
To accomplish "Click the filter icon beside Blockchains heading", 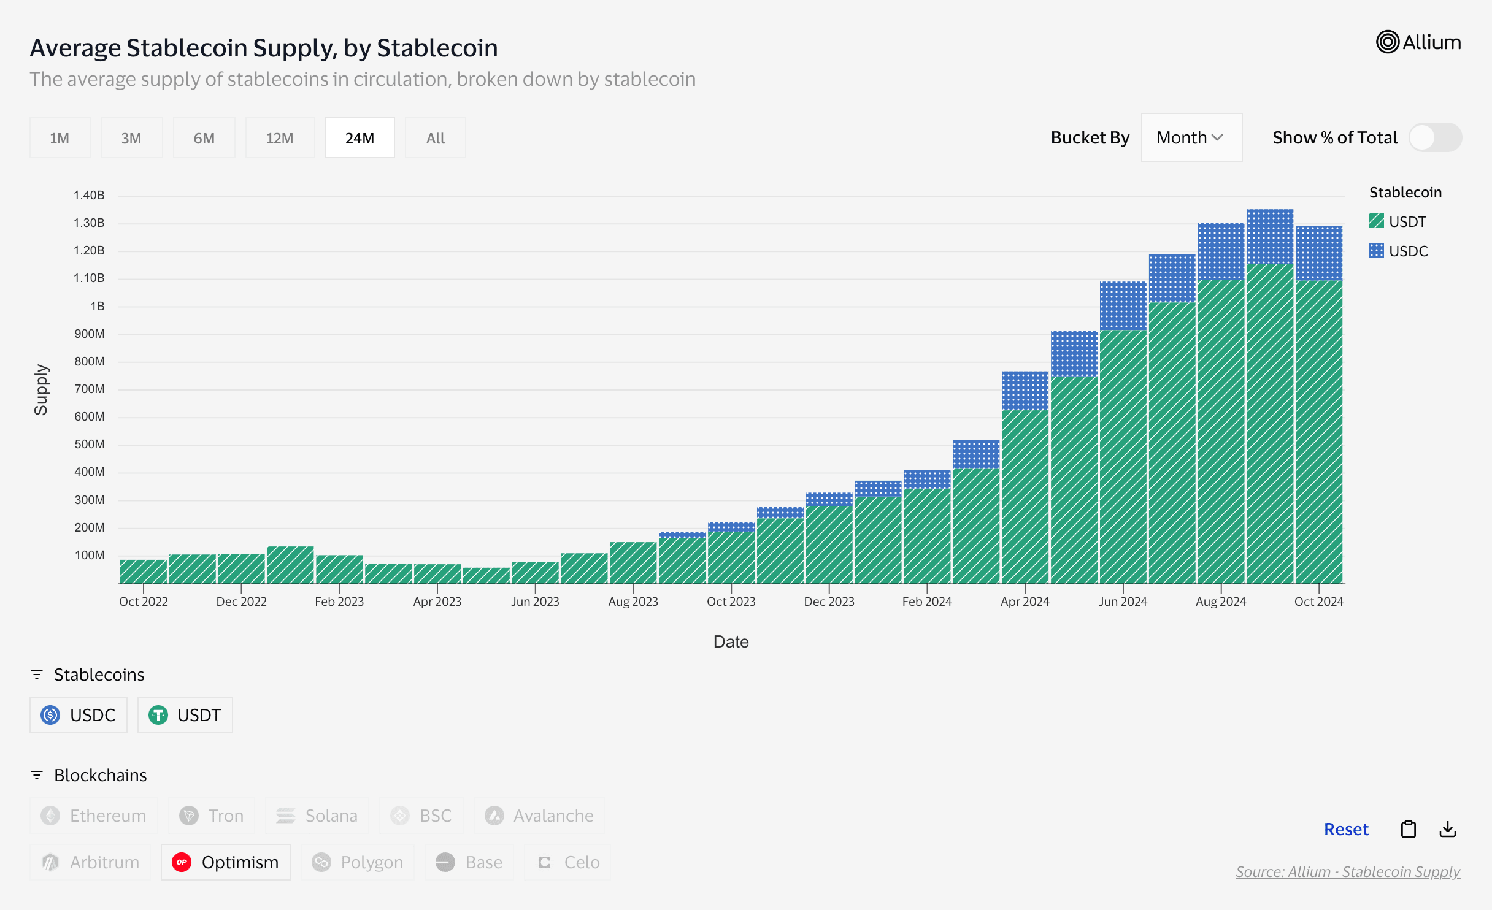I will (37, 775).
